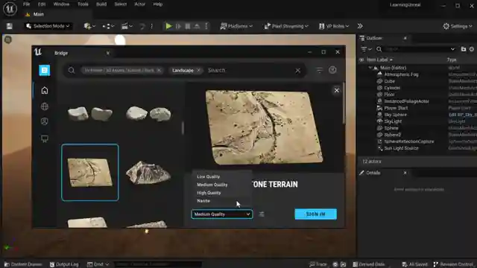This screenshot has height=268, width=477.
Task: Clear the Bridge search bar
Action: point(298,71)
